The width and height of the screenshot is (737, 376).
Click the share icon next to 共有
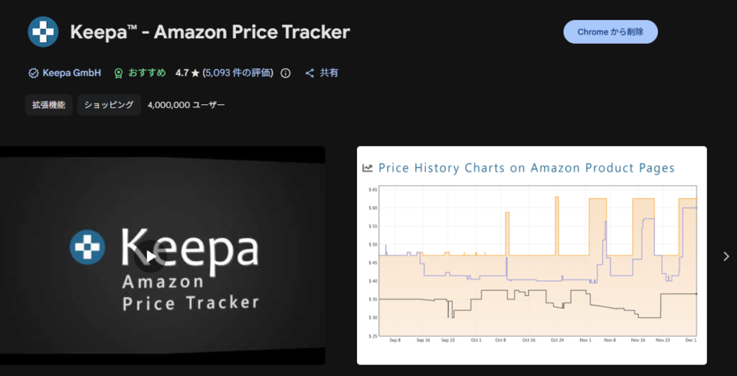point(310,73)
